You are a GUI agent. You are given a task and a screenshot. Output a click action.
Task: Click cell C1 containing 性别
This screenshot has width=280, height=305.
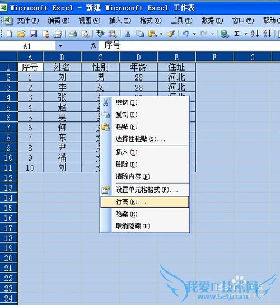point(100,67)
